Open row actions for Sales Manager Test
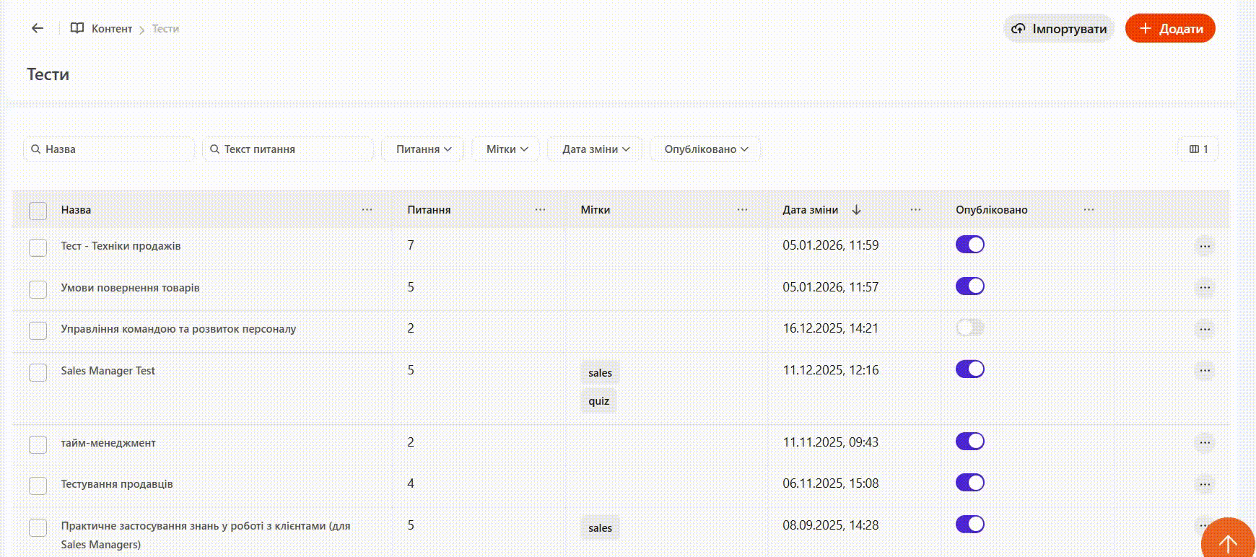 coord(1204,371)
